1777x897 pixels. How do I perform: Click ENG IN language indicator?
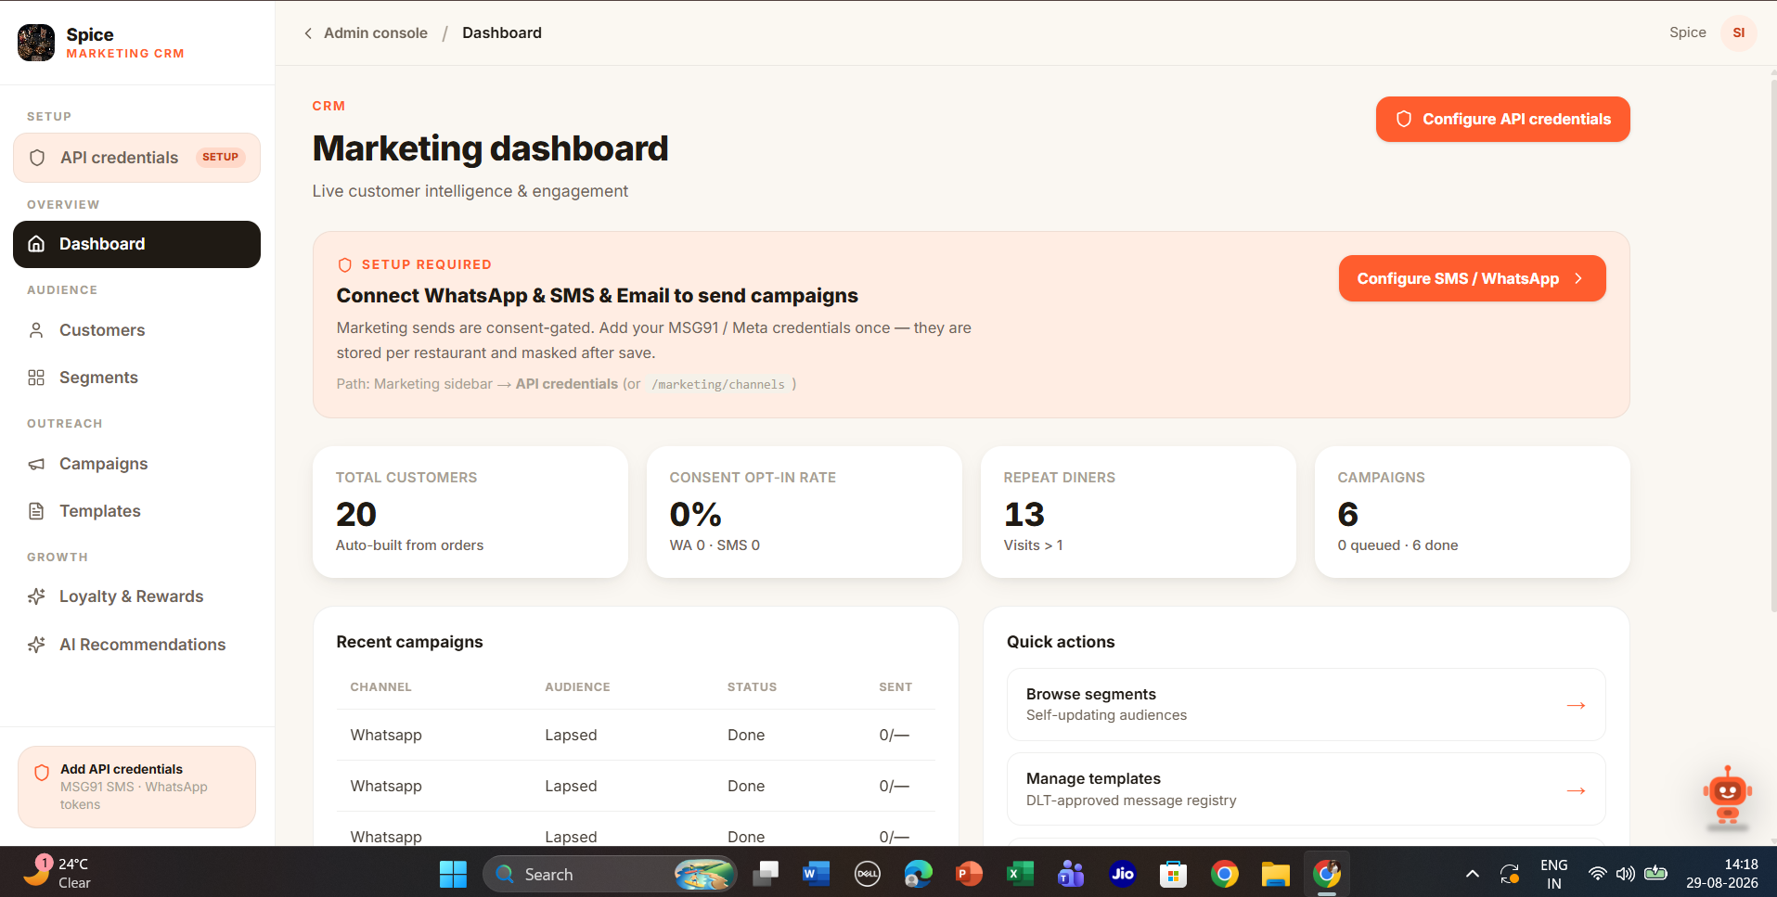coord(1554,874)
